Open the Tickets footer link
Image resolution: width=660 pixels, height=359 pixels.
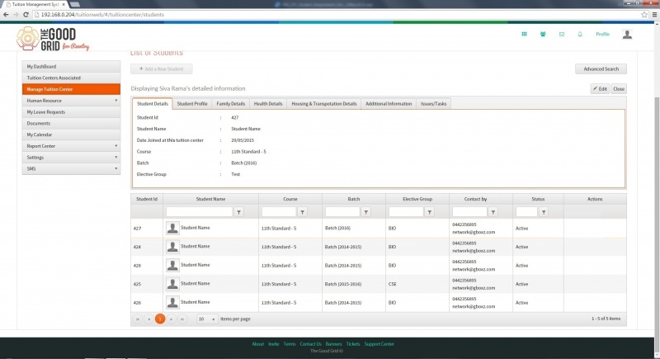[x=353, y=344]
